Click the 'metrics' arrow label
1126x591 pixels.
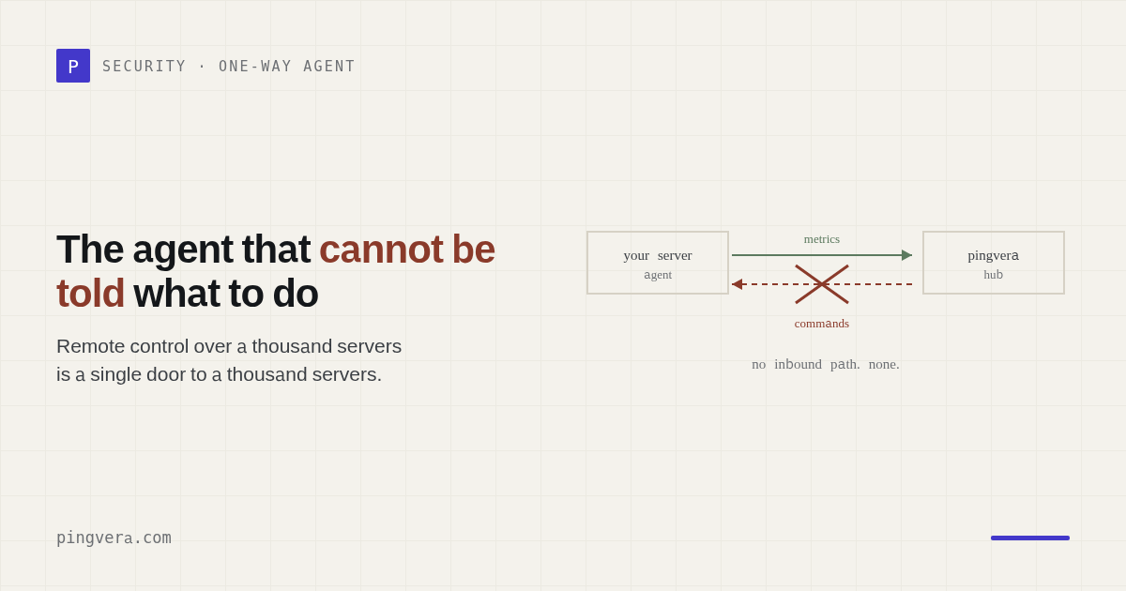822,239
